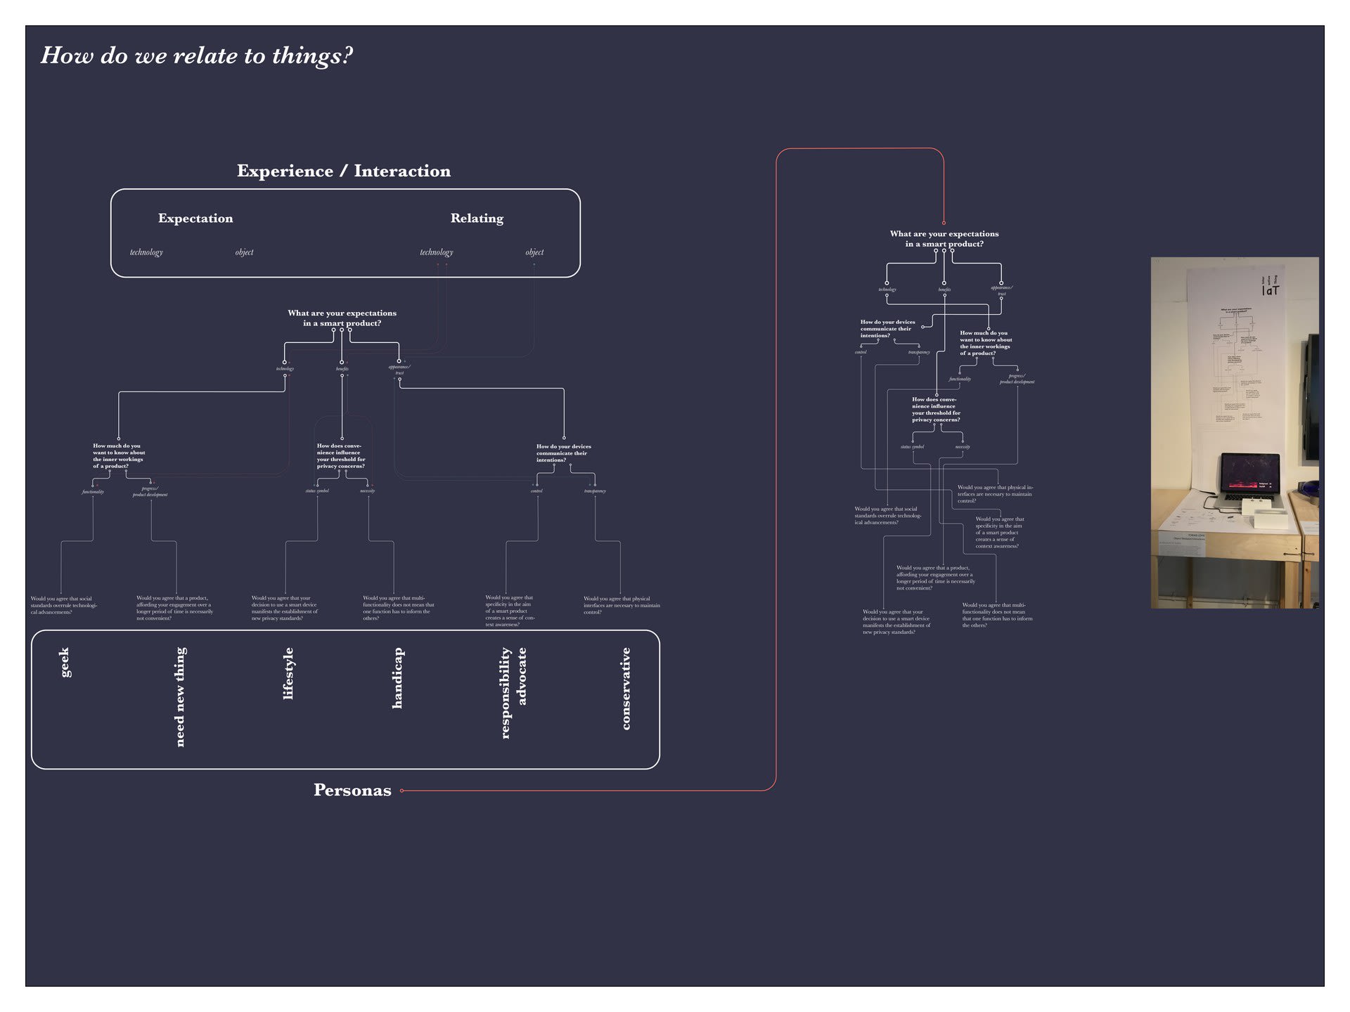The image size is (1350, 1012).
Task: Click the 'Relating' label in the rounded box
Action: click(x=477, y=219)
